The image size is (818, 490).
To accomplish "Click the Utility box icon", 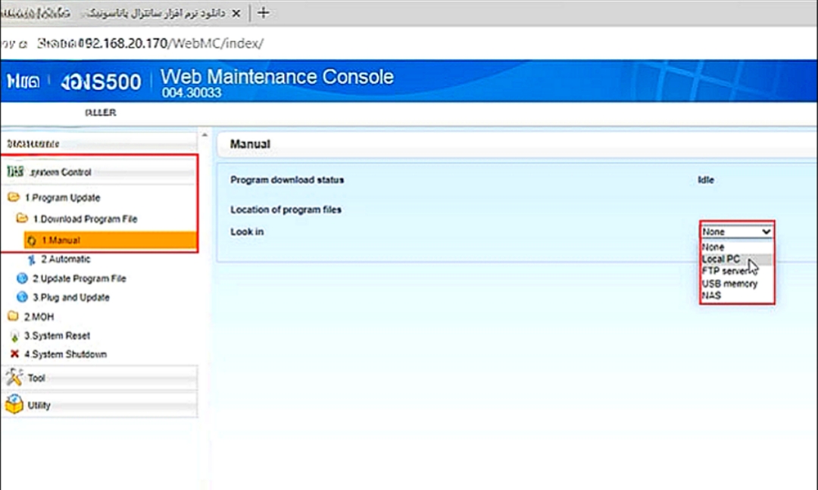I will coord(14,405).
